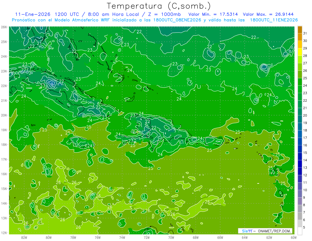
Task: Click the '16N' latitude axis label
Action: (4, 174)
